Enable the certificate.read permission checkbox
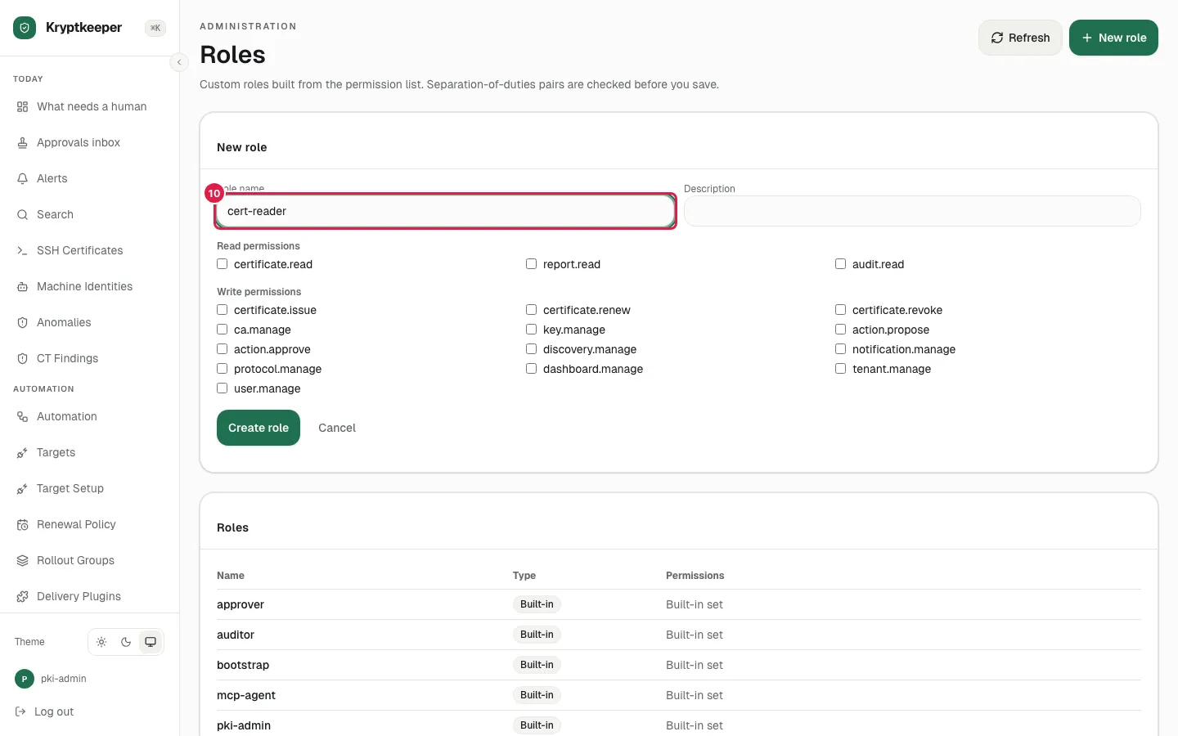Image resolution: width=1178 pixels, height=736 pixels. pyautogui.click(x=222, y=264)
